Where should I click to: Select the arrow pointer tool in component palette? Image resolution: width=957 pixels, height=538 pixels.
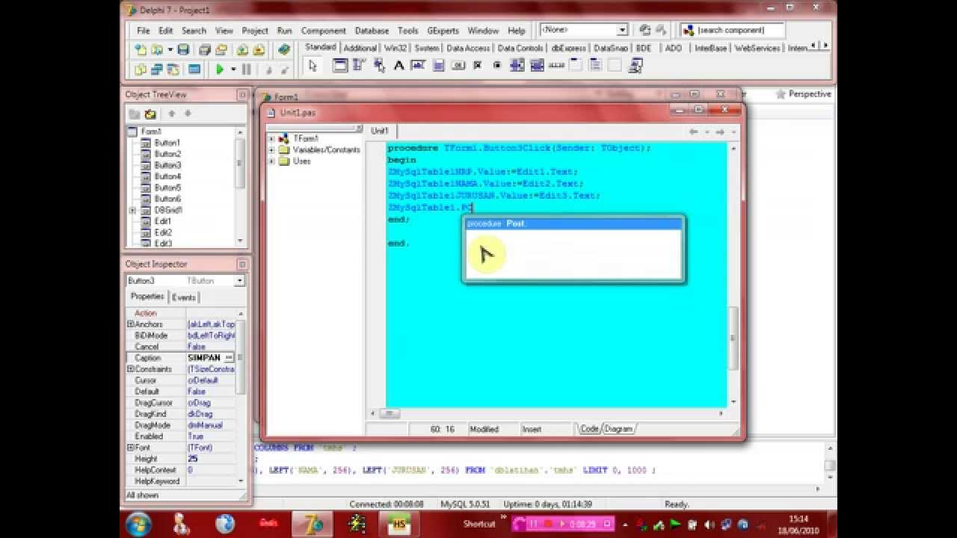click(313, 66)
